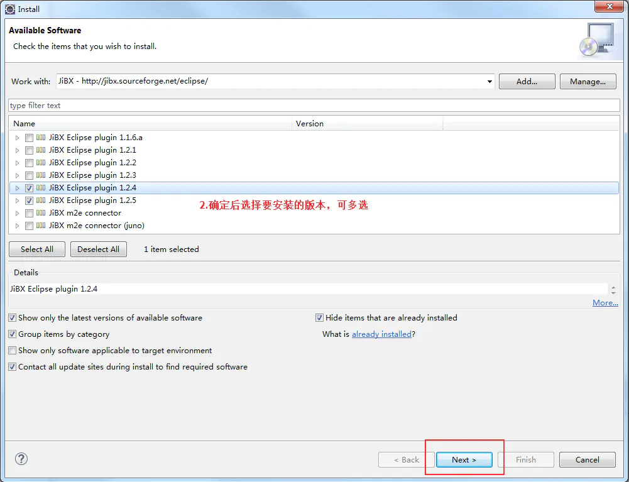Click the category icon of JiBX Eclipse plugin 1.2.2

pyautogui.click(x=41, y=163)
